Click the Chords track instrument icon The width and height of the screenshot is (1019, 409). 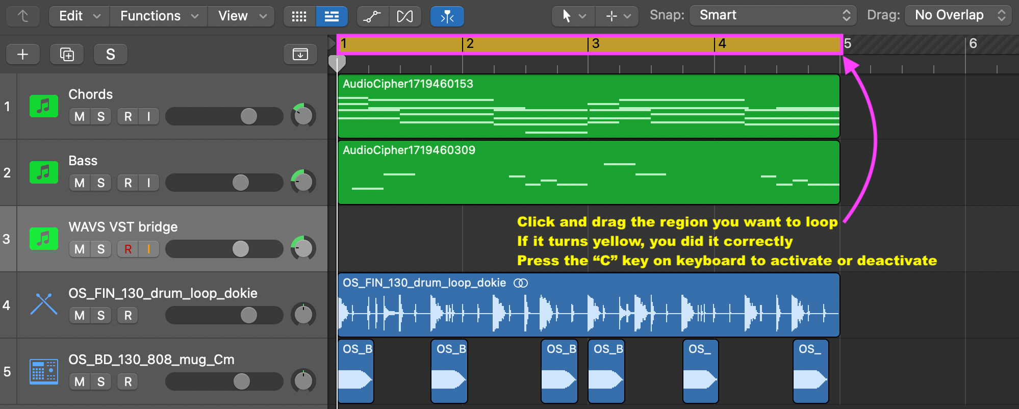44,106
